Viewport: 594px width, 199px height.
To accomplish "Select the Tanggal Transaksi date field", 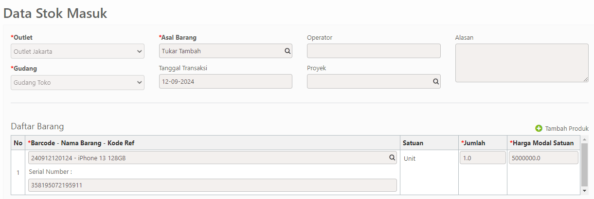I will (226, 81).
